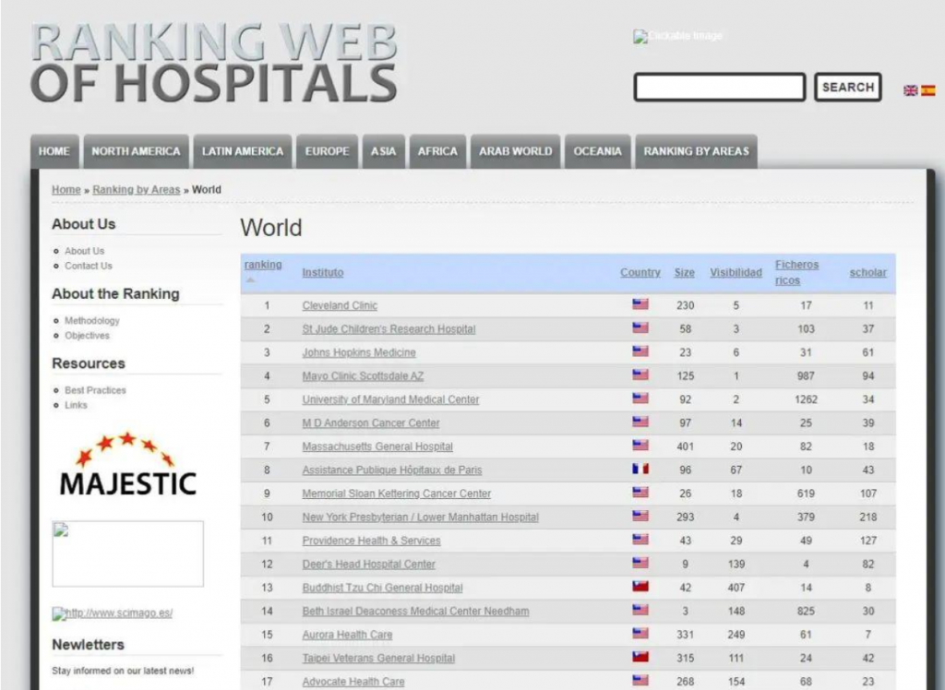The width and height of the screenshot is (945, 690).
Task: Click the Taiwan flag beside Taipei Veterans Hospital
Action: pyautogui.click(x=640, y=658)
